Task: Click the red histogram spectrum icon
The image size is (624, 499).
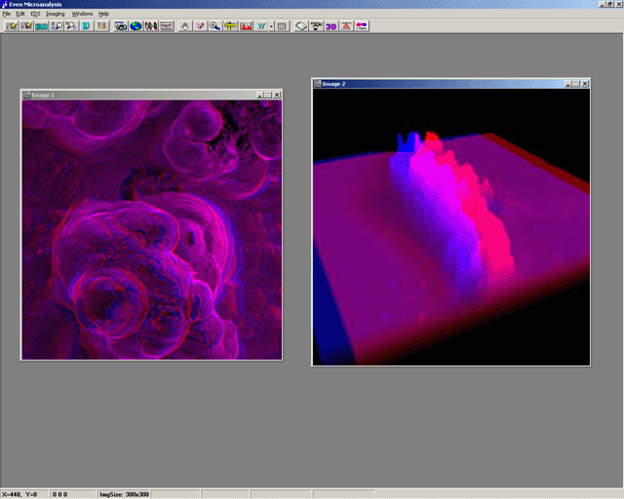Action: click(x=246, y=26)
